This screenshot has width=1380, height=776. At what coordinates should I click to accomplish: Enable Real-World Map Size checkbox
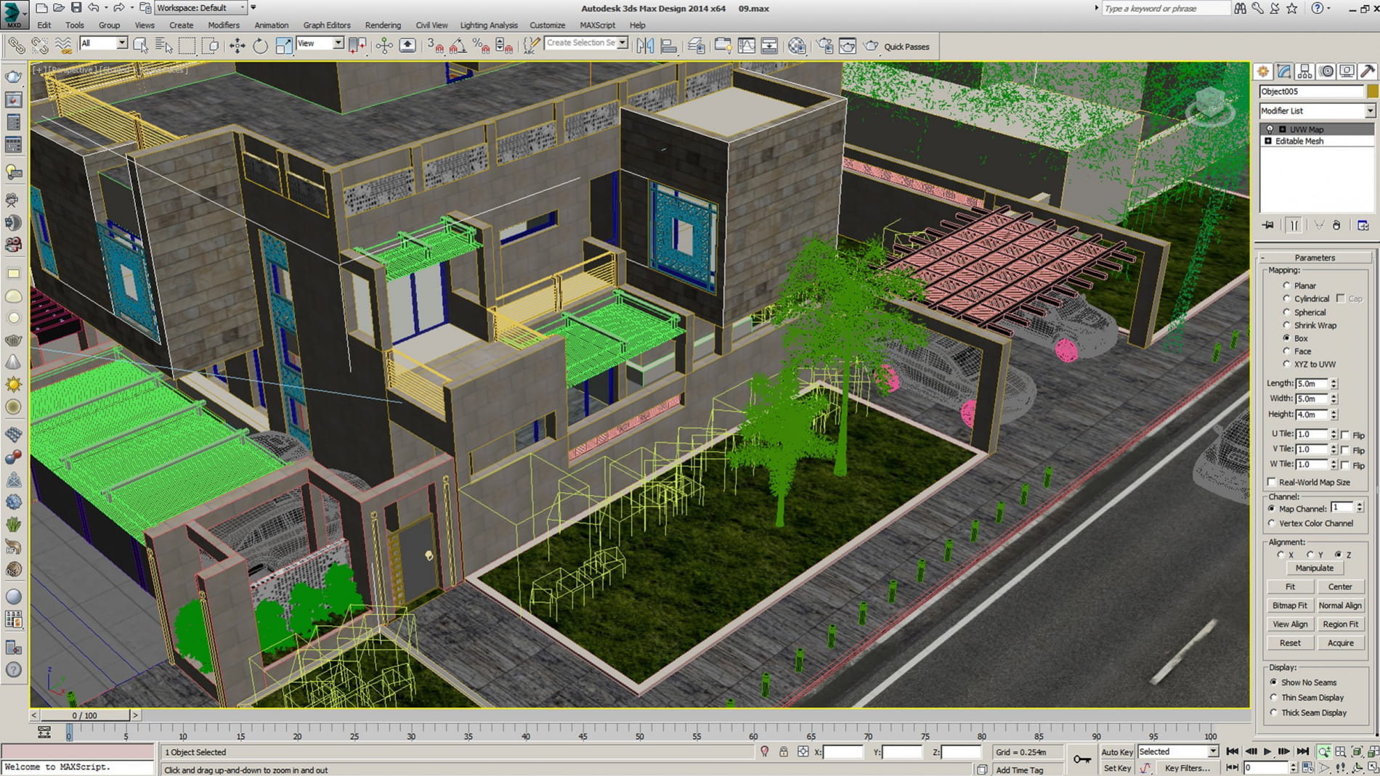(1272, 482)
